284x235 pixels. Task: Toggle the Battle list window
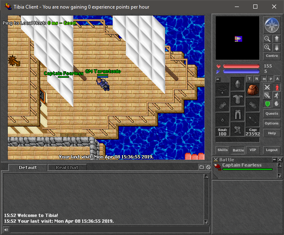pos(238,150)
